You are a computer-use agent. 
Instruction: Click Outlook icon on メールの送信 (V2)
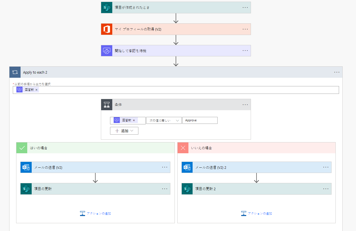coord(26,167)
